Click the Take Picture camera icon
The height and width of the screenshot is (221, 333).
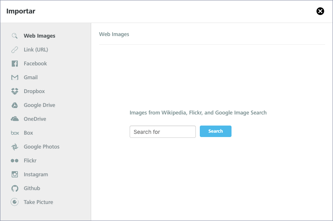(x=15, y=202)
